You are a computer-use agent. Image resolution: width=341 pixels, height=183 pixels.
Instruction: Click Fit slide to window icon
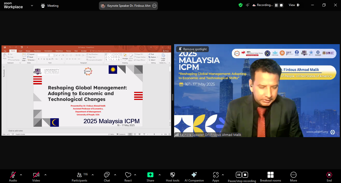pyautogui.click(x=169, y=134)
